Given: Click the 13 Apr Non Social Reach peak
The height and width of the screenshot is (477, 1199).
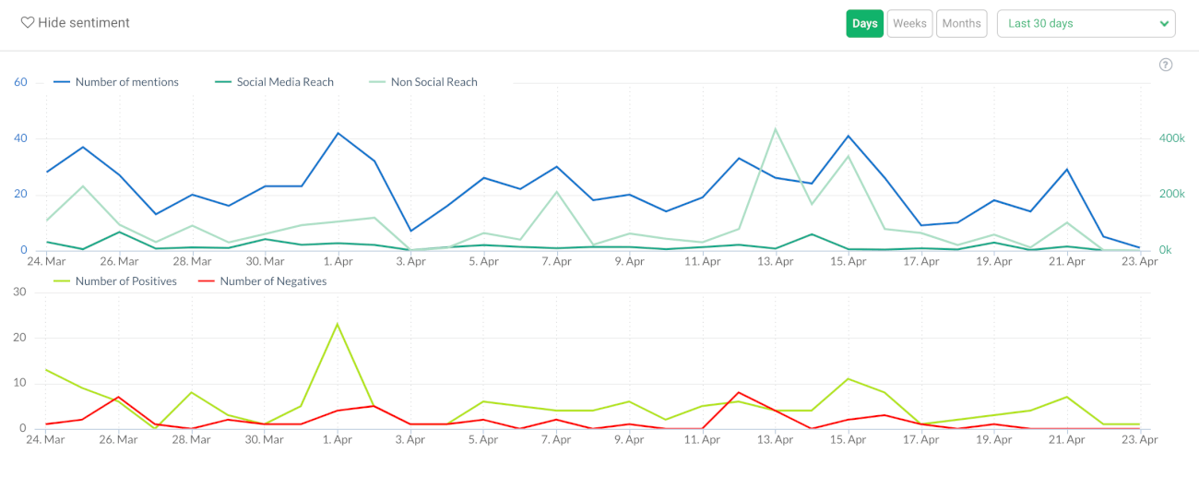Looking at the screenshot, I should 776,128.
